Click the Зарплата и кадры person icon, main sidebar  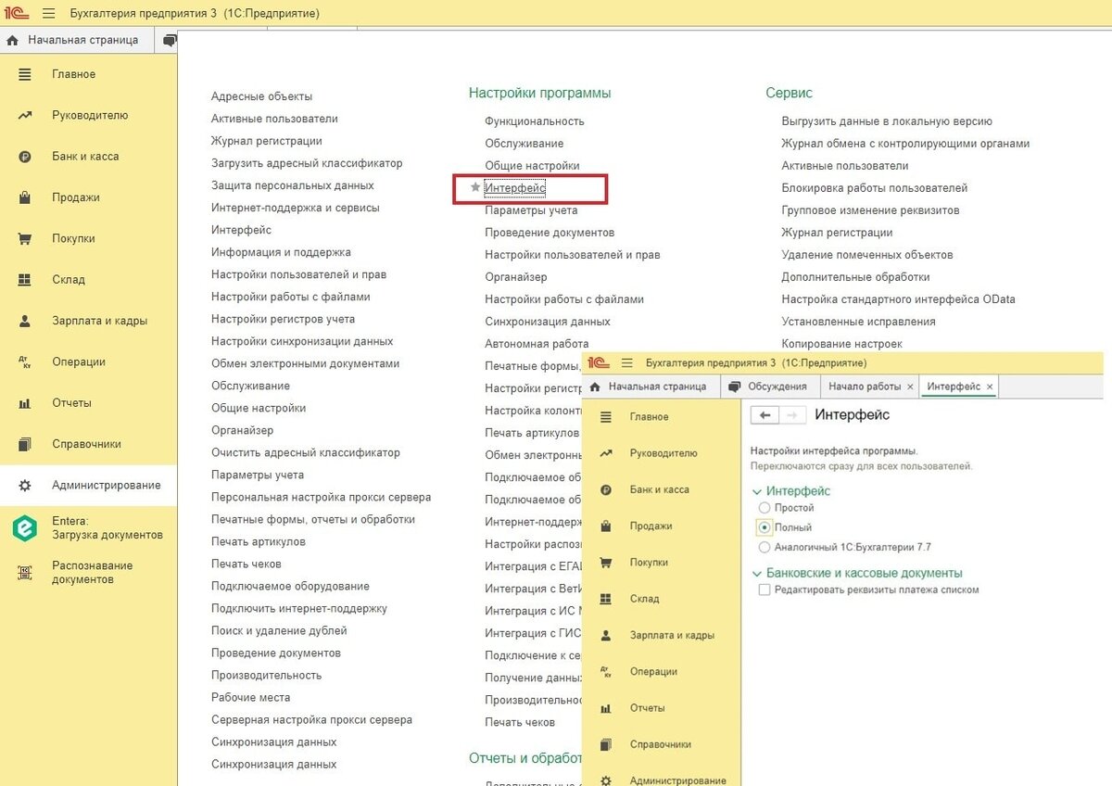25,321
